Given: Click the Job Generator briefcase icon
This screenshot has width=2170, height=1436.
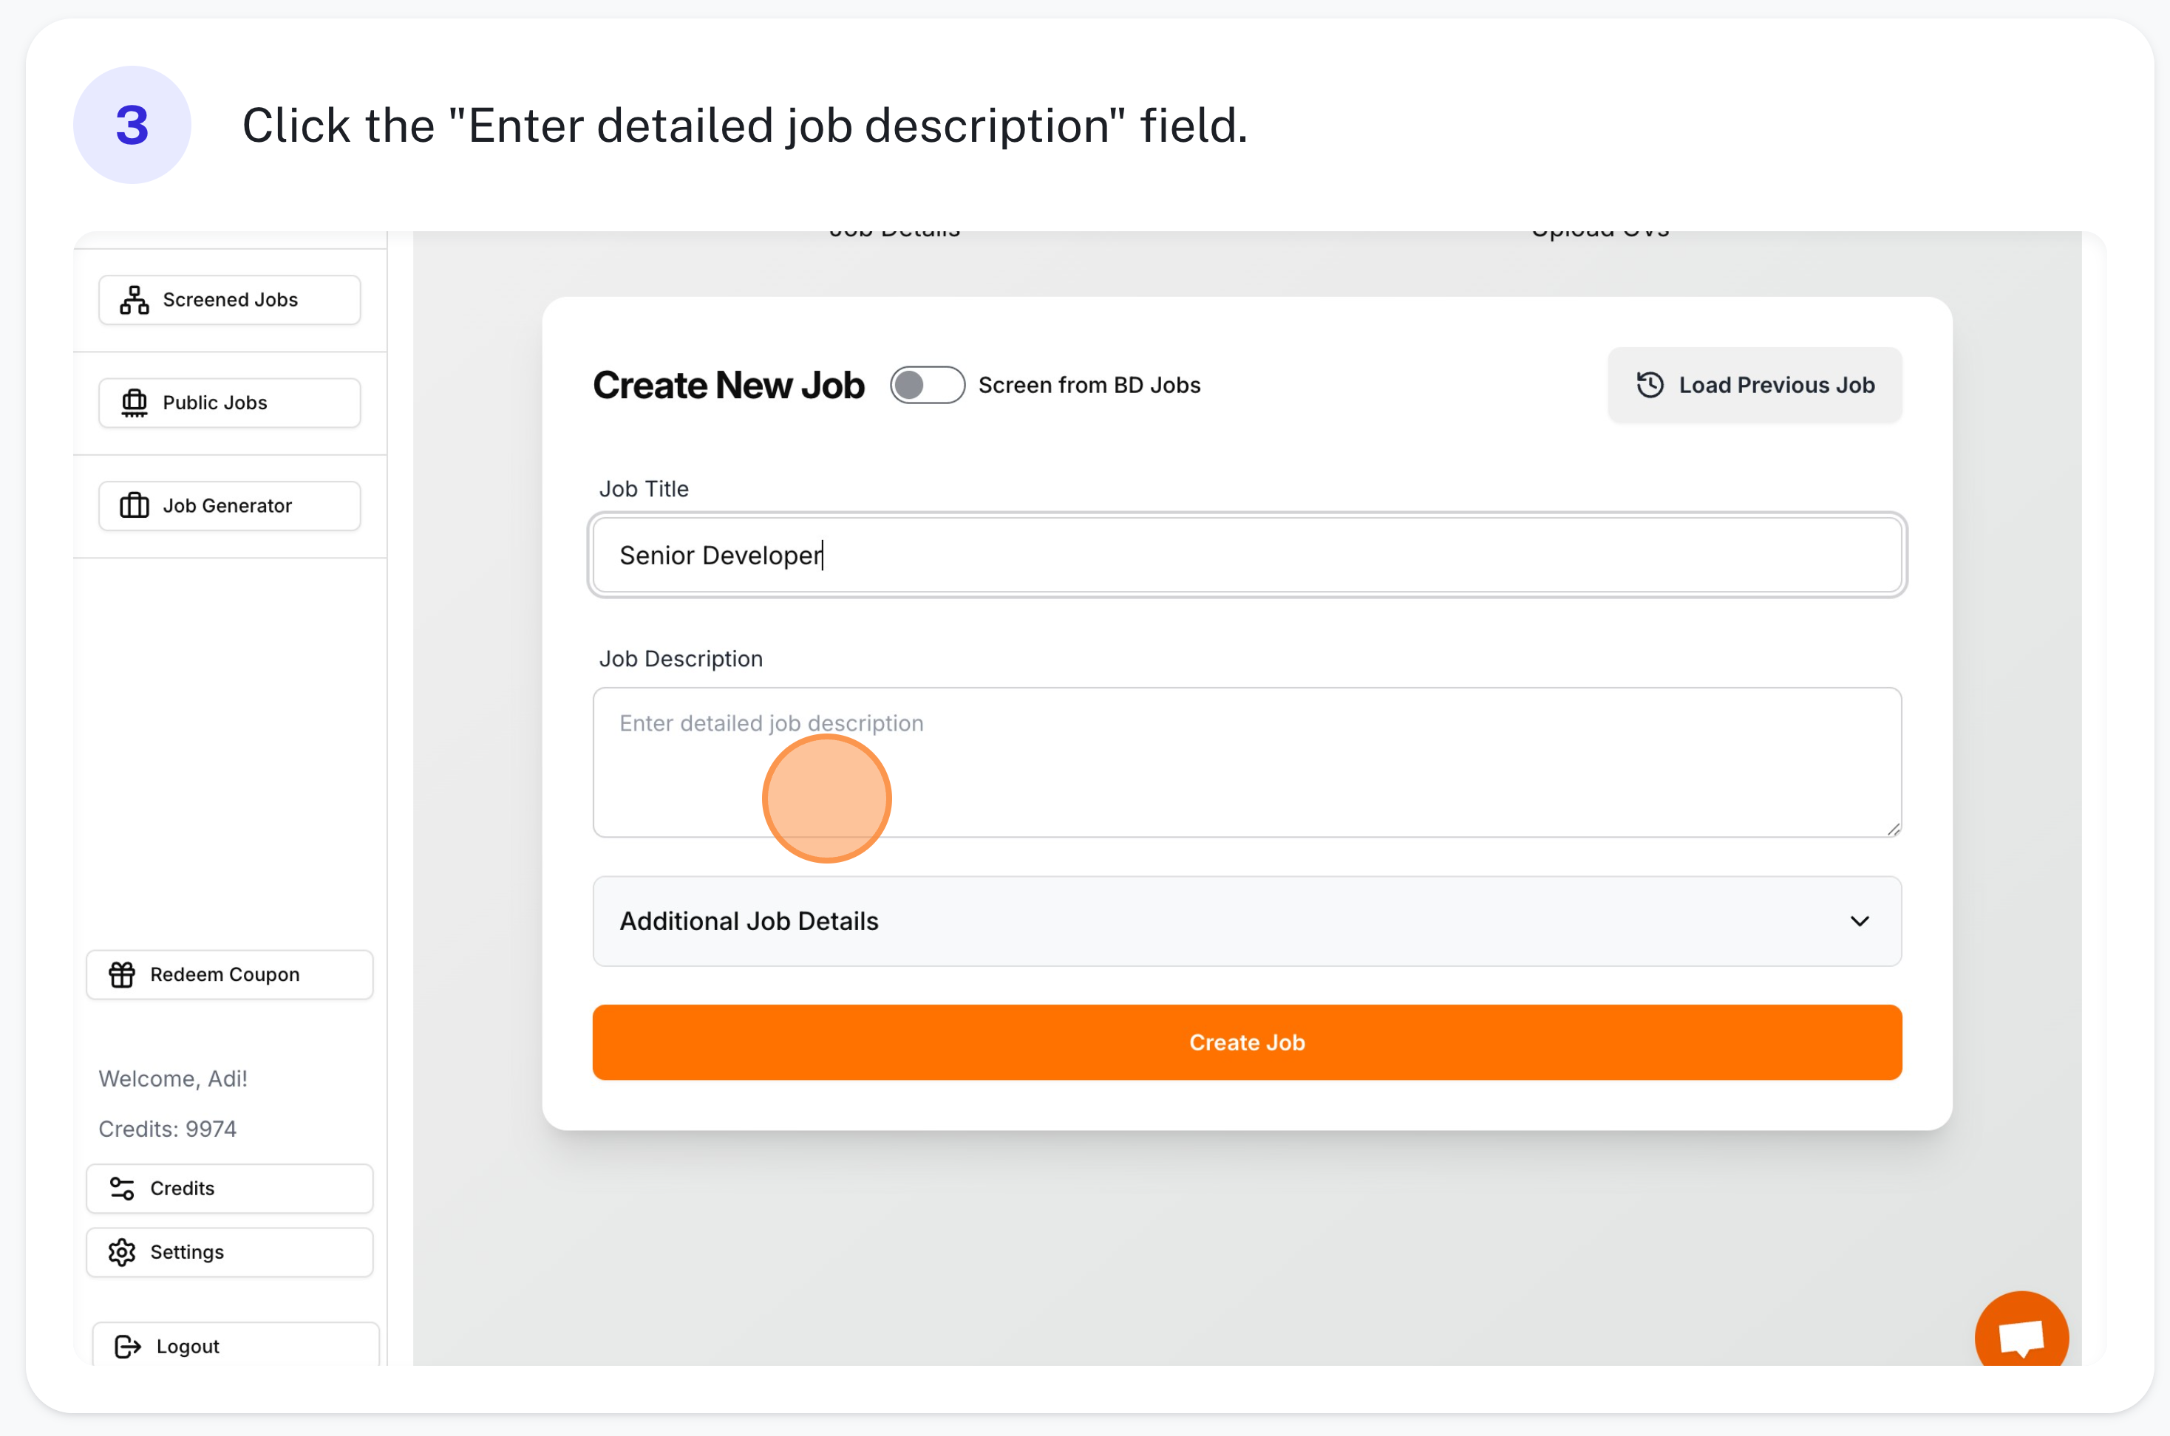Looking at the screenshot, I should [135, 505].
